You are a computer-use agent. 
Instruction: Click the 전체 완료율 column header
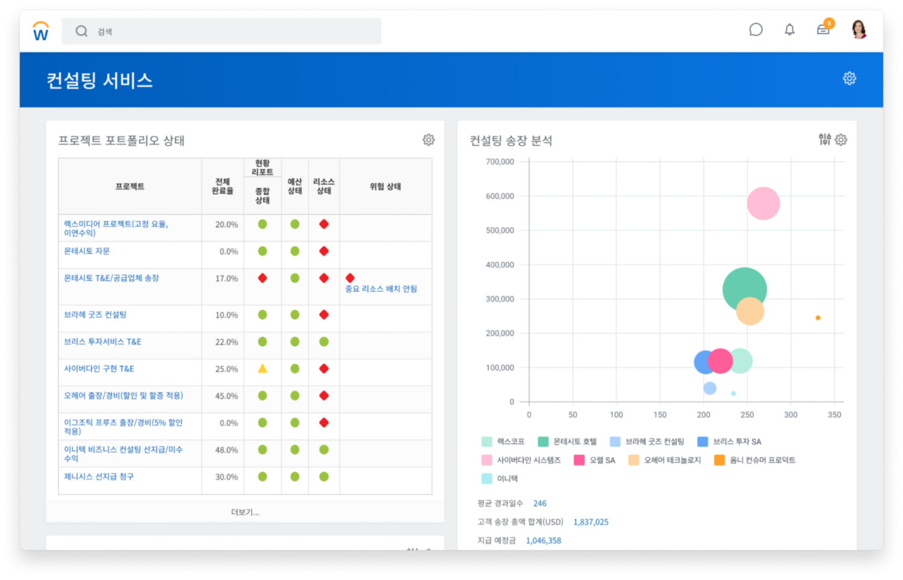223,186
